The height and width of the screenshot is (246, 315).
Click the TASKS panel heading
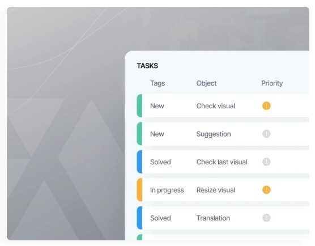pyautogui.click(x=147, y=66)
